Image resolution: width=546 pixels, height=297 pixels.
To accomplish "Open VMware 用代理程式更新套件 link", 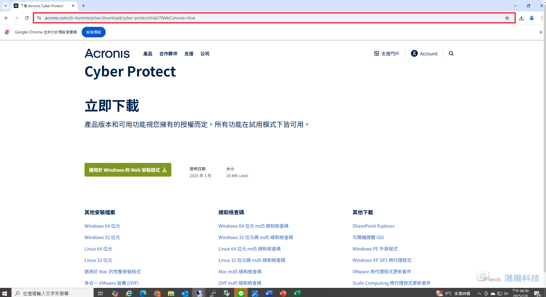I will (382, 272).
